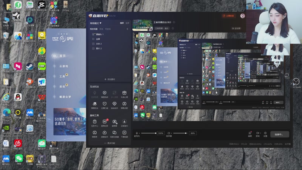Screen dimensions: 302x170
Task: Open the orange 主播数据 button
Action: click(x=228, y=16)
